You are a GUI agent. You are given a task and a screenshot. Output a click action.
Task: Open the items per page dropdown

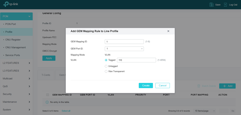pyautogui.click(x=205, y=111)
